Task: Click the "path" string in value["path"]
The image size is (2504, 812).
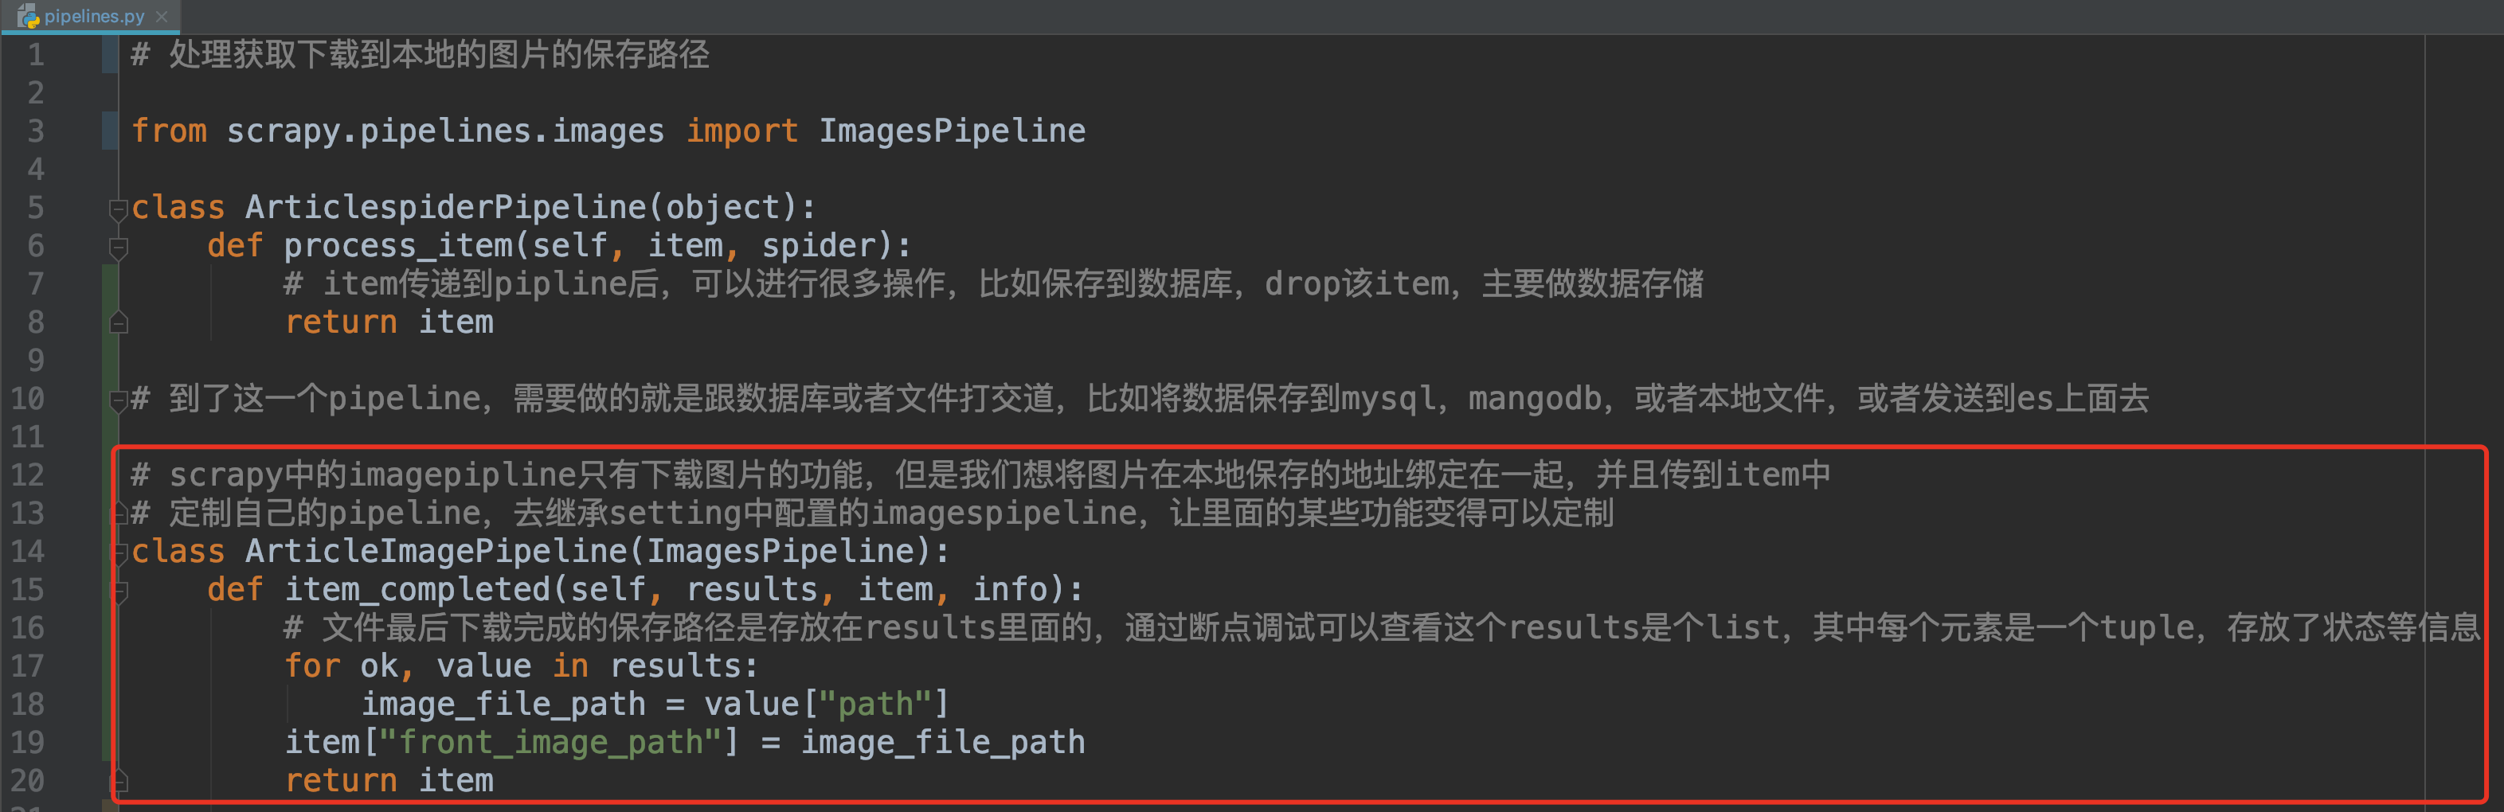Action: pyautogui.click(x=876, y=705)
